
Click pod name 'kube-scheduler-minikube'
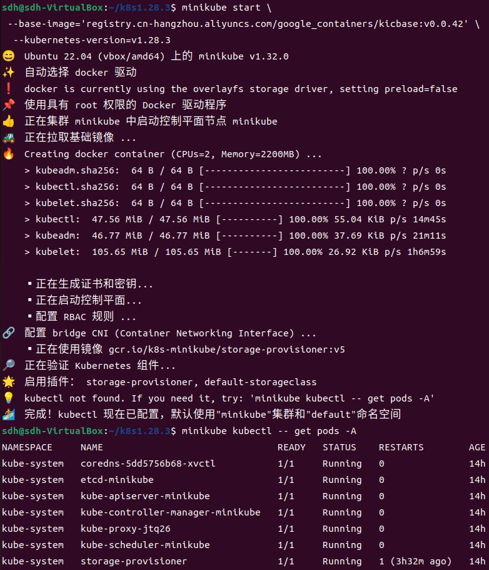[145, 545]
